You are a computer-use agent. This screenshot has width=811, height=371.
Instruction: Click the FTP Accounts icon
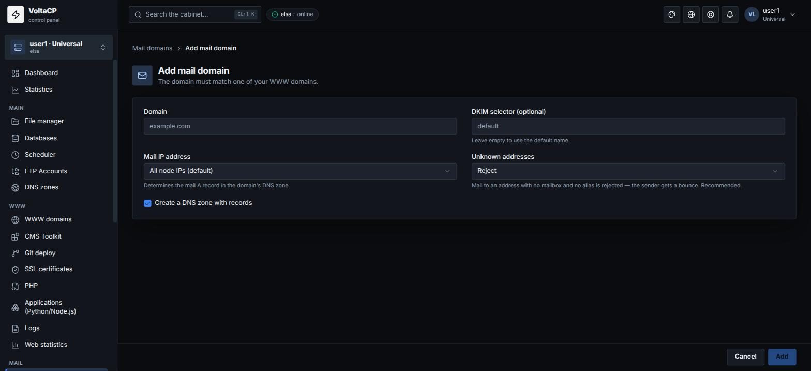16,171
